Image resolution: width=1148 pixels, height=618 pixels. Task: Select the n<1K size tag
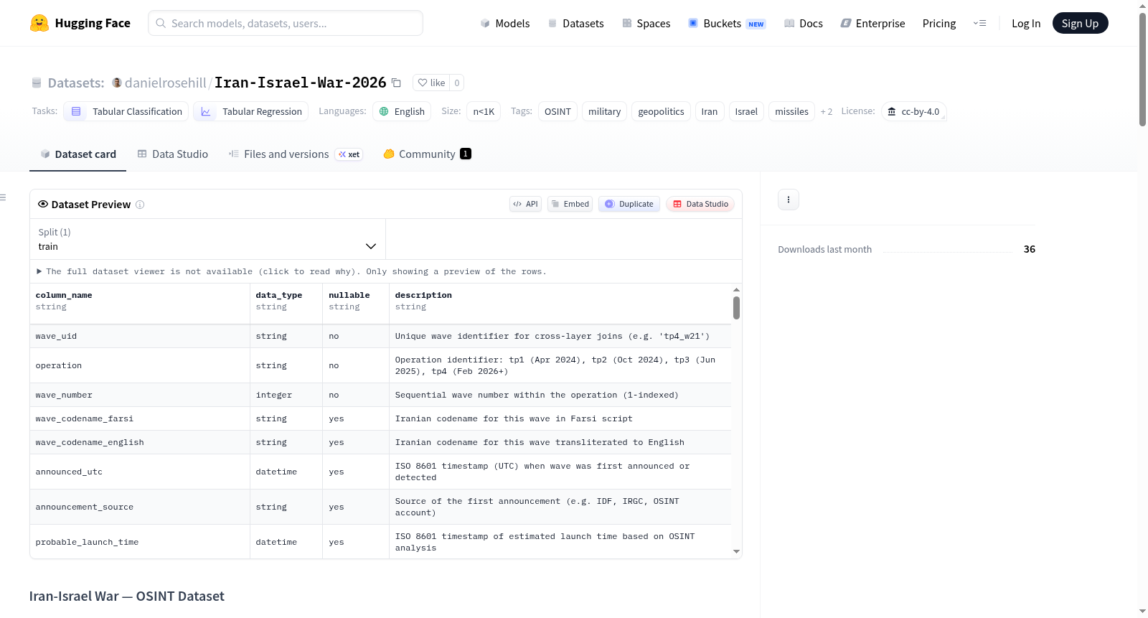coord(484,111)
